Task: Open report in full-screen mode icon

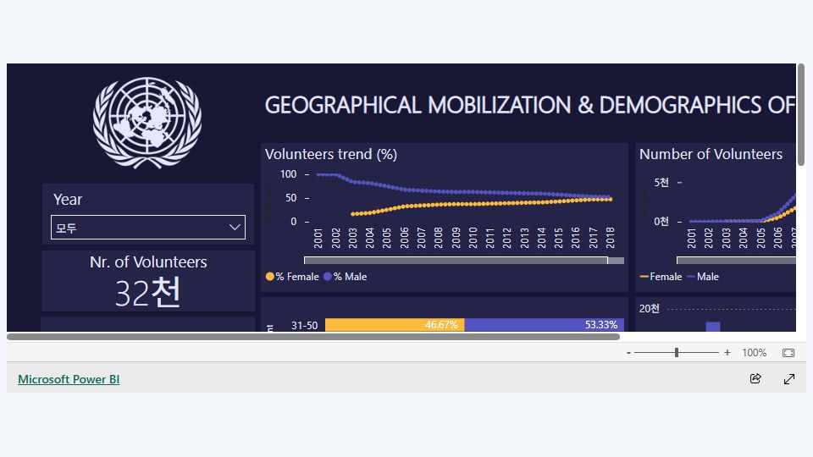Action: (789, 379)
